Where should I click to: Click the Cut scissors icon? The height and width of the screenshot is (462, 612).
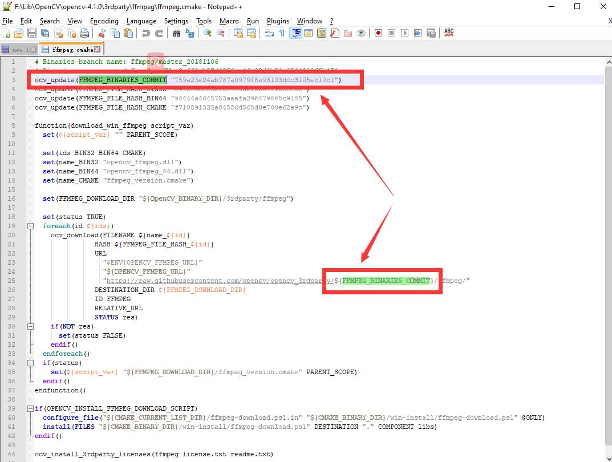pos(102,33)
